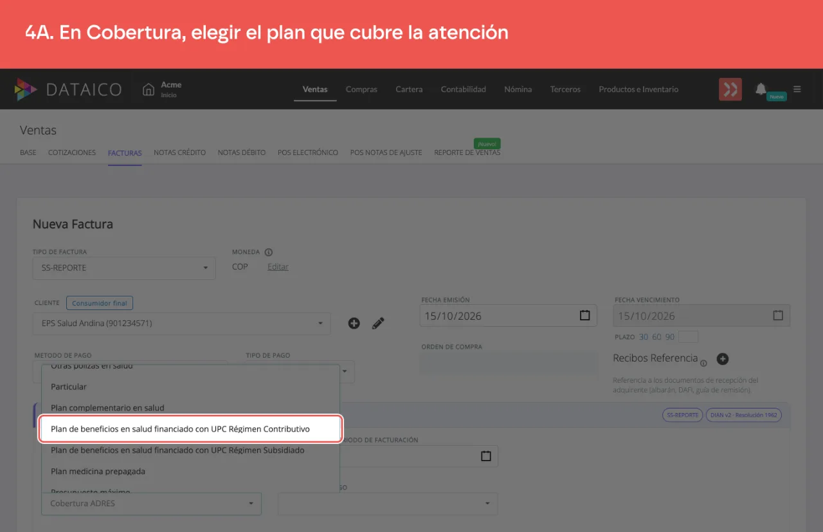The height and width of the screenshot is (532, 823).
Task: Edit client with pencil icon
Action: [378, 323]
